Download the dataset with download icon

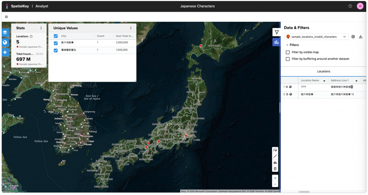click(361, 37)
